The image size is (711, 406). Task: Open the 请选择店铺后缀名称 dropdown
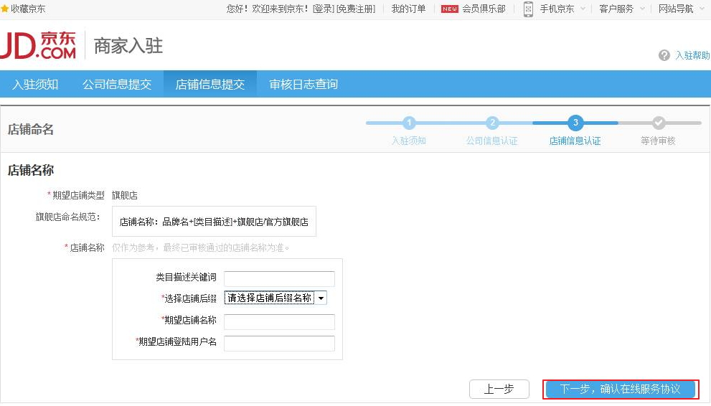[276, 298]
